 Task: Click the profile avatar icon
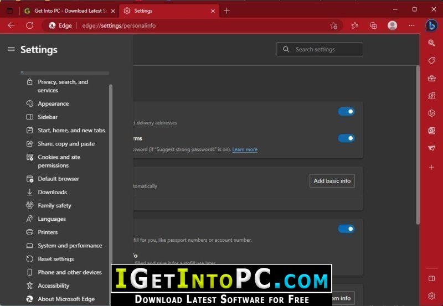tap(392, 25)
